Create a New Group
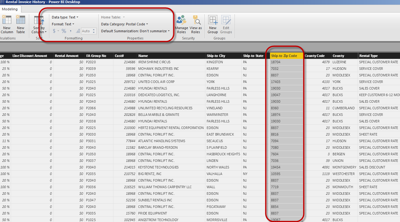The height and width of the screenshot is (222, 400). point(213,24)
